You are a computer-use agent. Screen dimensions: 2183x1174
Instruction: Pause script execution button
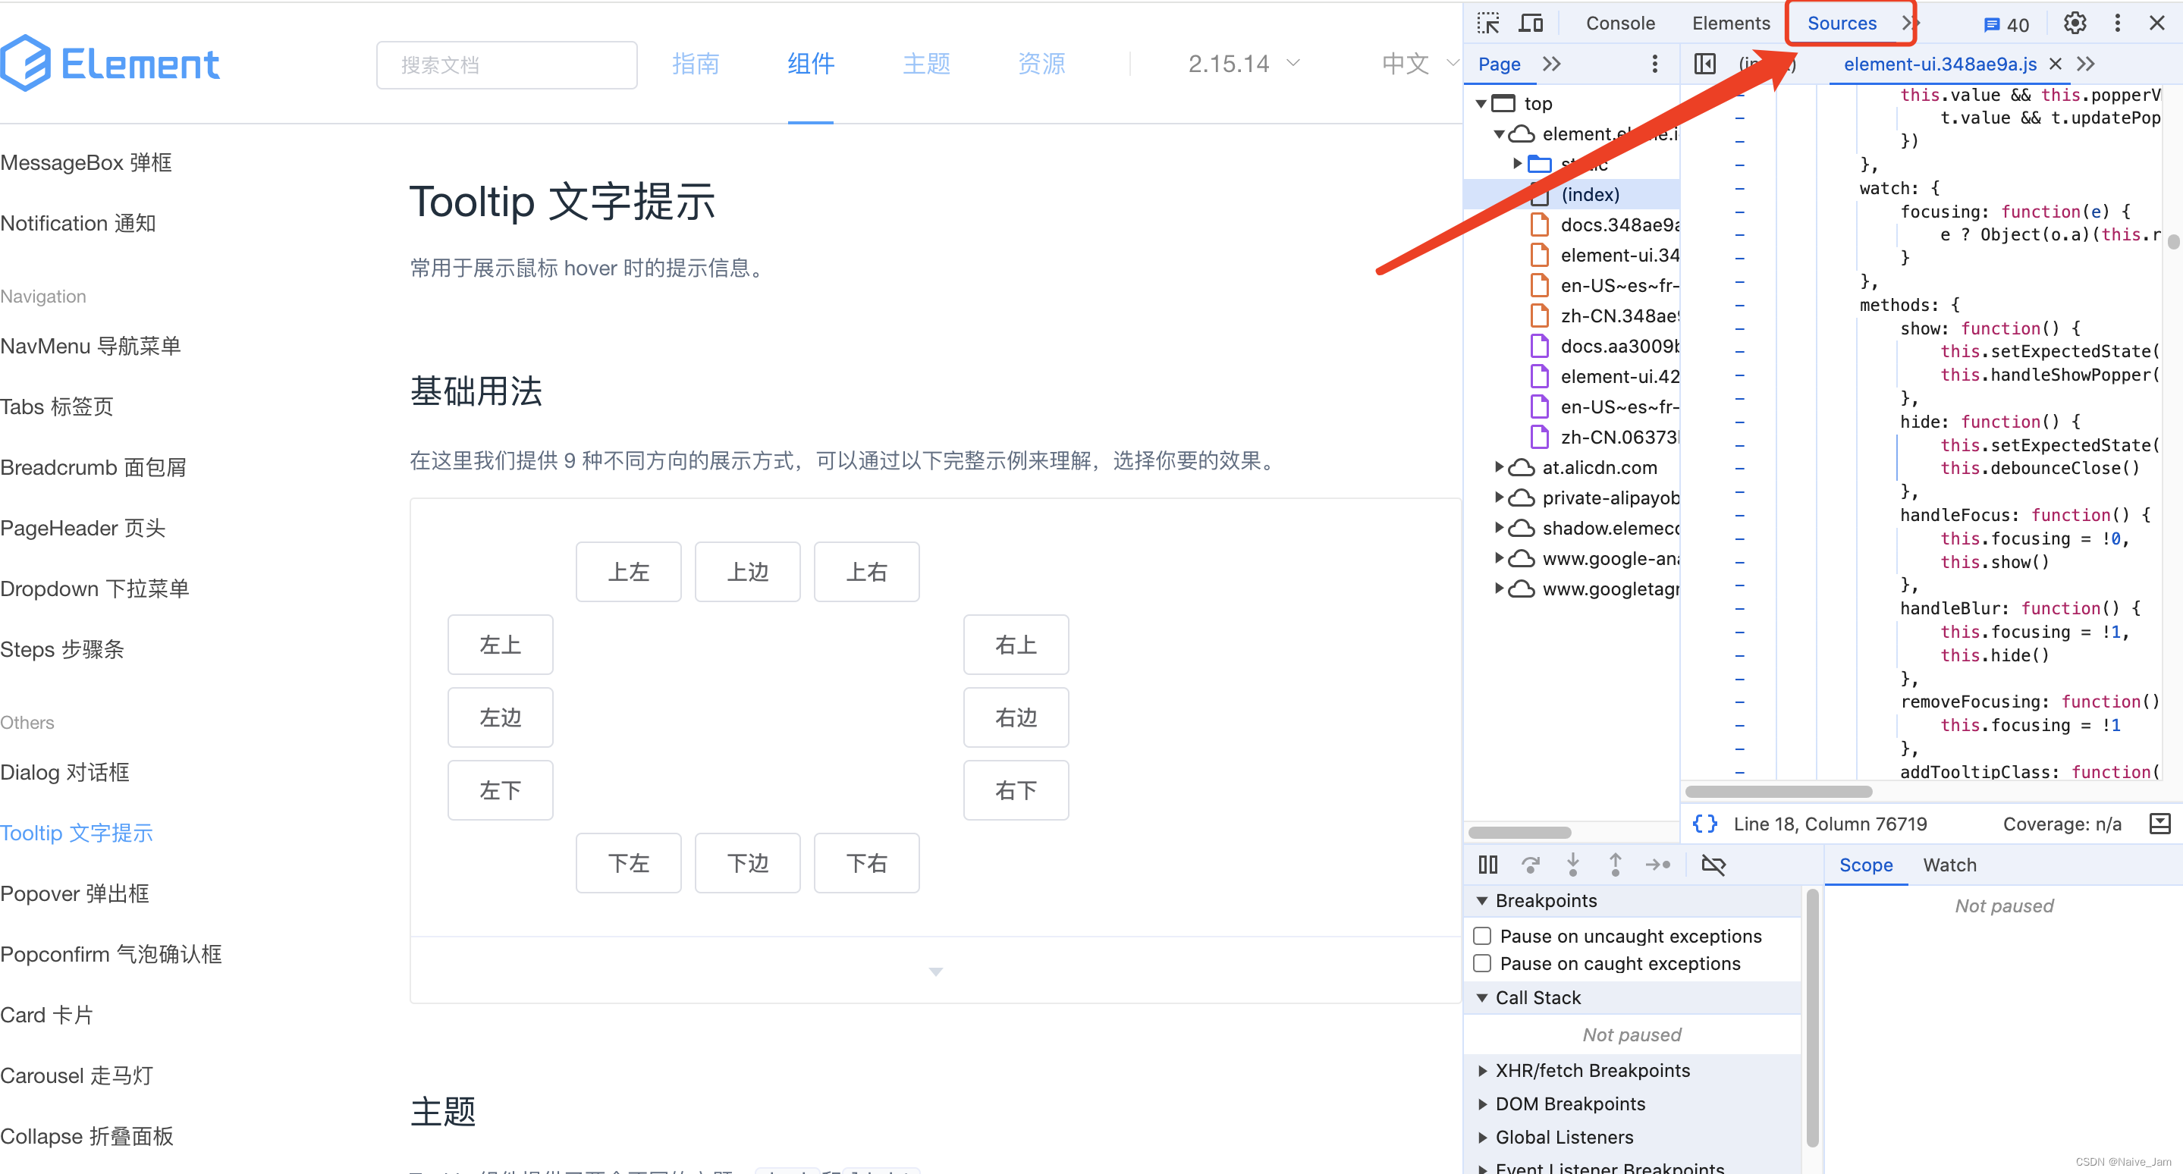[x=1487, y=865]
